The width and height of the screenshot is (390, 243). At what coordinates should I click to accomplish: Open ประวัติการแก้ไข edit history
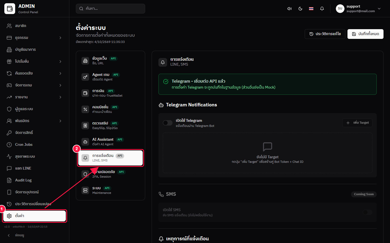[325, 34]
